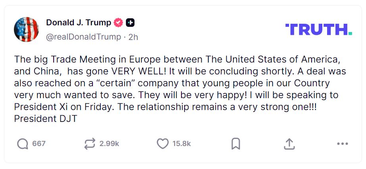Click the red verified checkmark badge

[118, 23]
